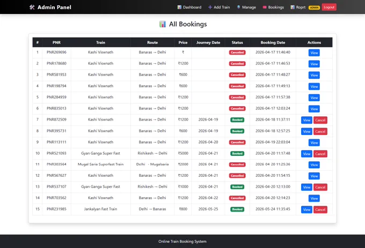This screenshot has height=248, width=365.
Task: View booking PNR395731
Action: pyautogui.click(x=306, y=131)
